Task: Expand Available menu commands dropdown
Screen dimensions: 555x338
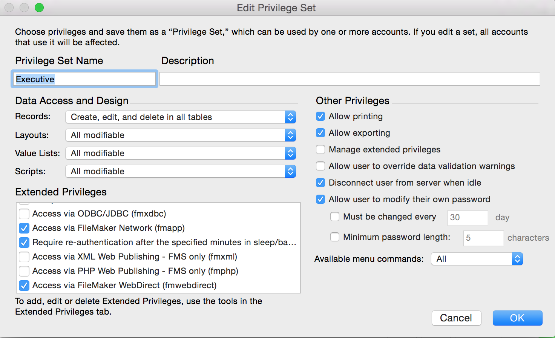Action: (477, 259)
